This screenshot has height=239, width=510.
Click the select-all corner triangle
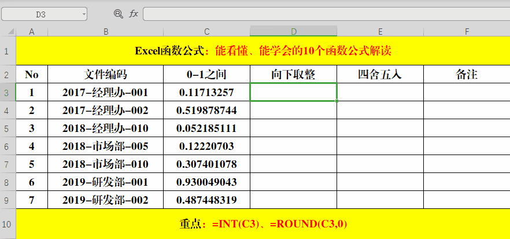tap(11, 32)
